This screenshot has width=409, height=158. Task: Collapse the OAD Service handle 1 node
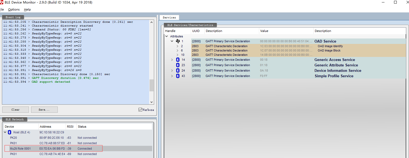[x=172, y=41]
